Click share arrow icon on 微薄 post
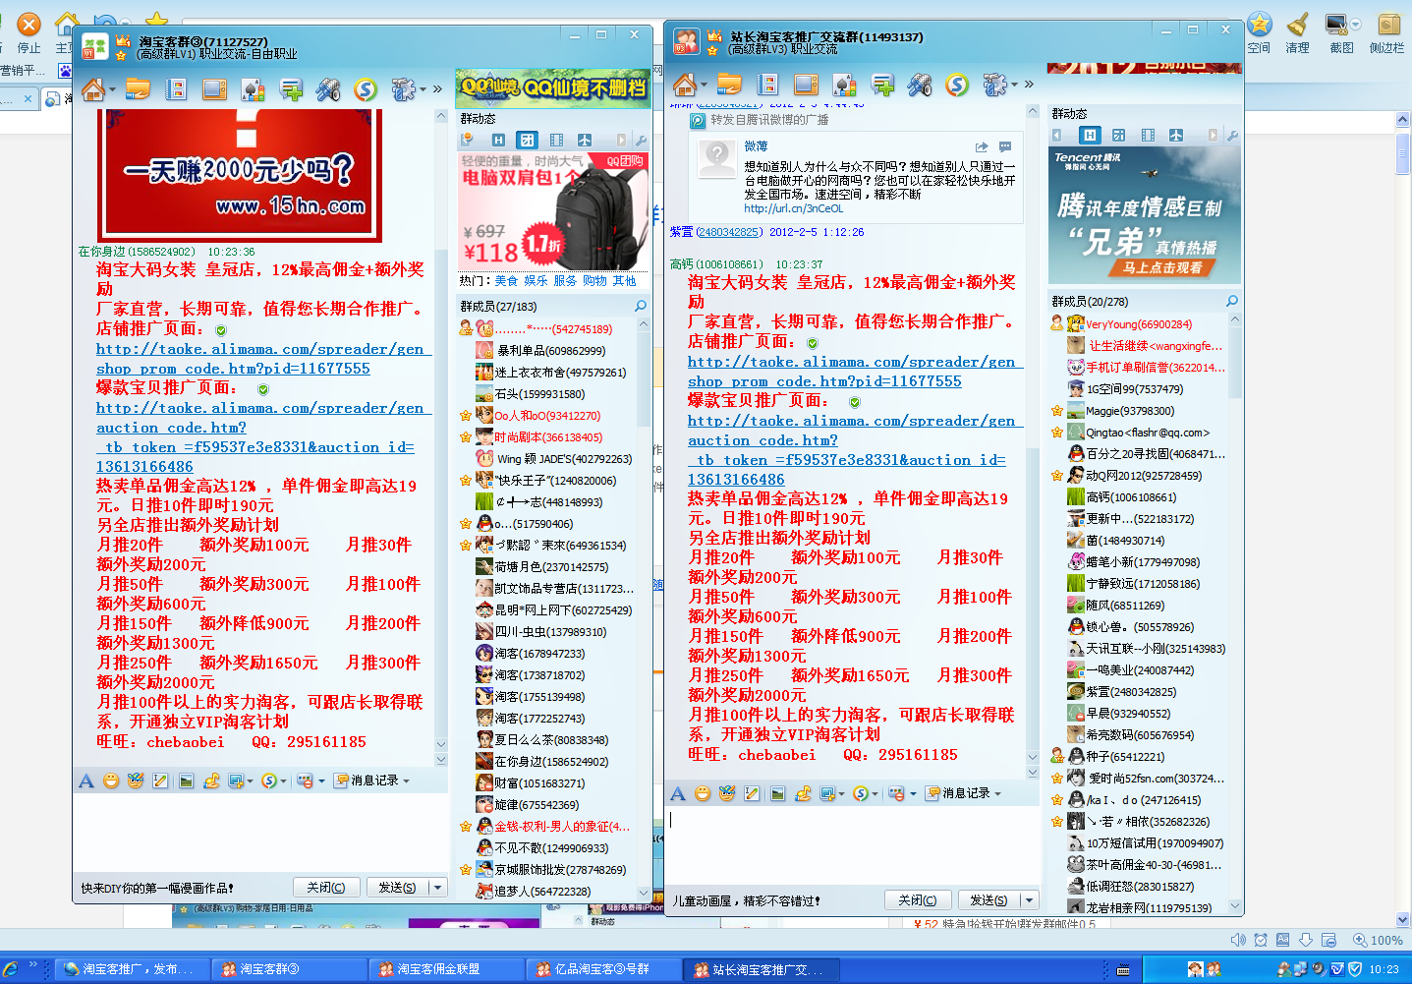Screen dimensions: 1412x984 [x=981, y=147]
